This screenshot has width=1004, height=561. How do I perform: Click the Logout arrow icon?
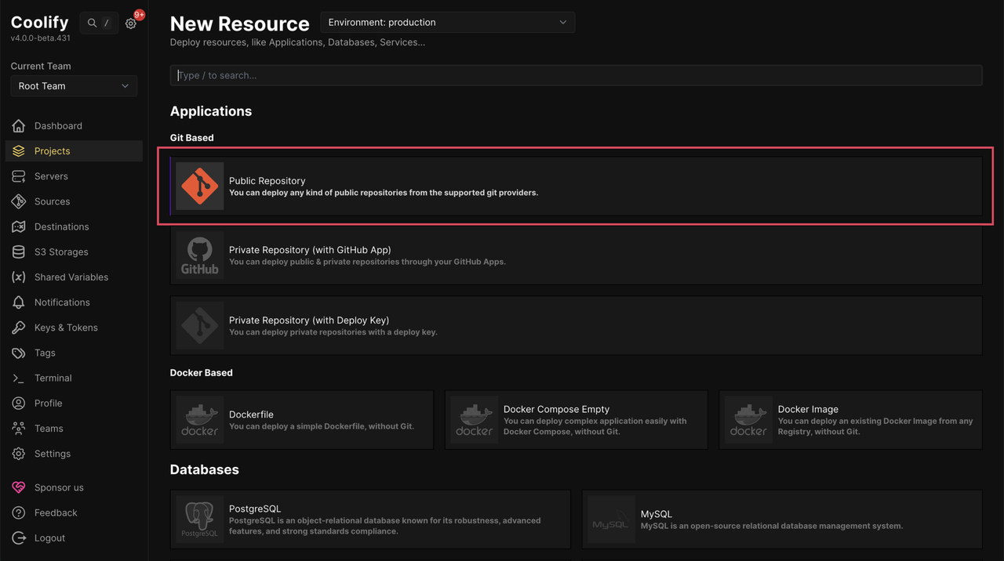tap(19, 537)
